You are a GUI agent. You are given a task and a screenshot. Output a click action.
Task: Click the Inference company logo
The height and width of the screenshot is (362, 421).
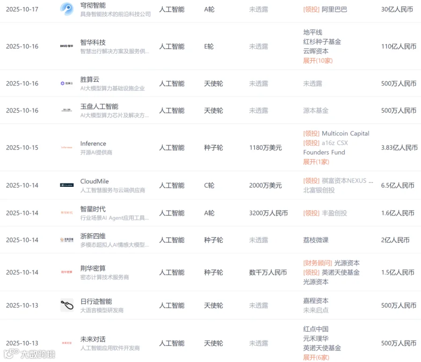click(x=66, y=148)
